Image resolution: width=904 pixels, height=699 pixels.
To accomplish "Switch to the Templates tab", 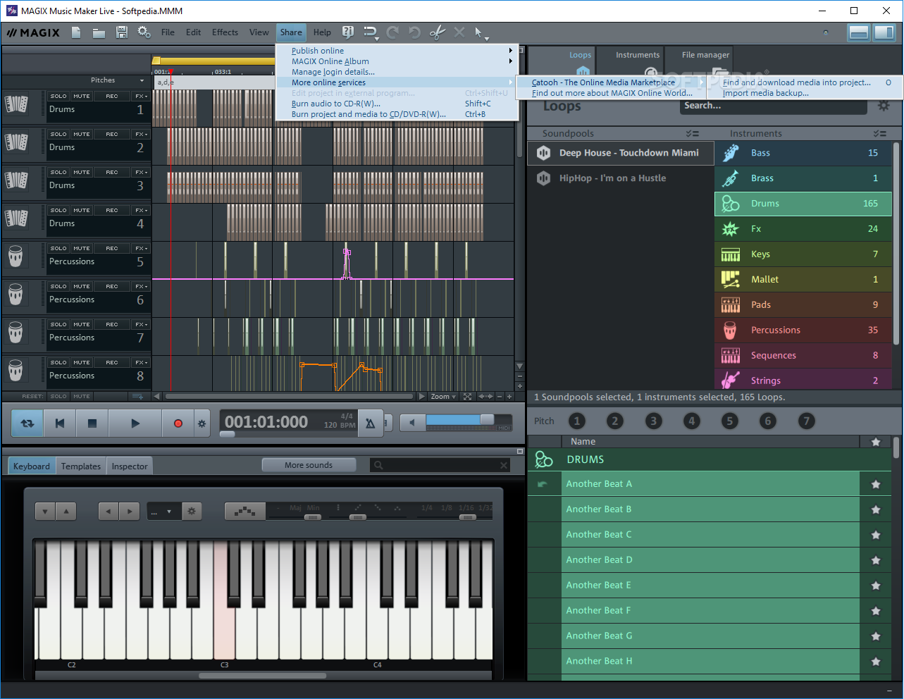I will click(81, 466).
